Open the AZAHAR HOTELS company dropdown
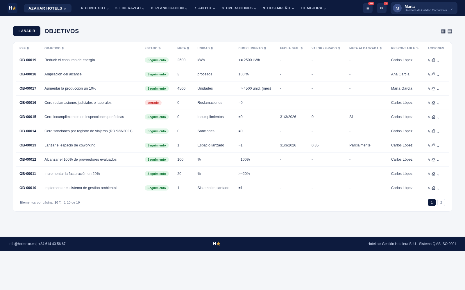The width and height of the screenshot is (465, 290). point(48,8)
